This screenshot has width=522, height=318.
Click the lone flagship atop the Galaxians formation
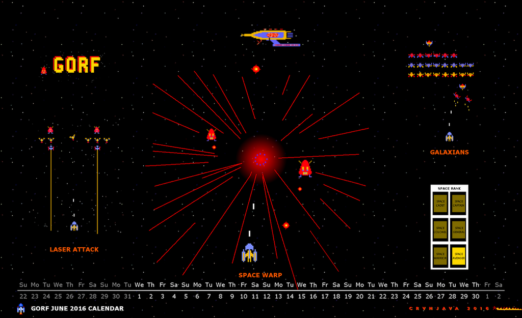coord(429,43)
